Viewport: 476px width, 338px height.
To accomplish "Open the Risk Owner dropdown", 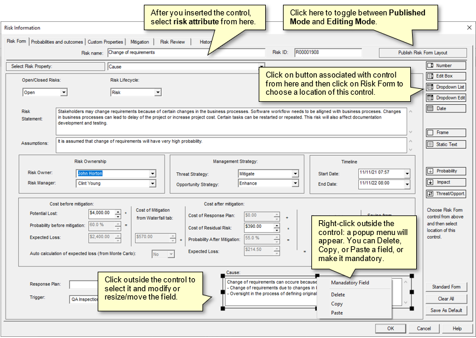I will [152, 173].
